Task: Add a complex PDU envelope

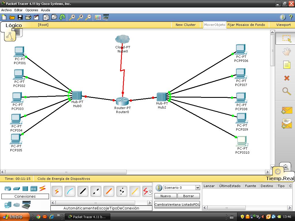Action: pyautogui.click(x=287, y=124)
